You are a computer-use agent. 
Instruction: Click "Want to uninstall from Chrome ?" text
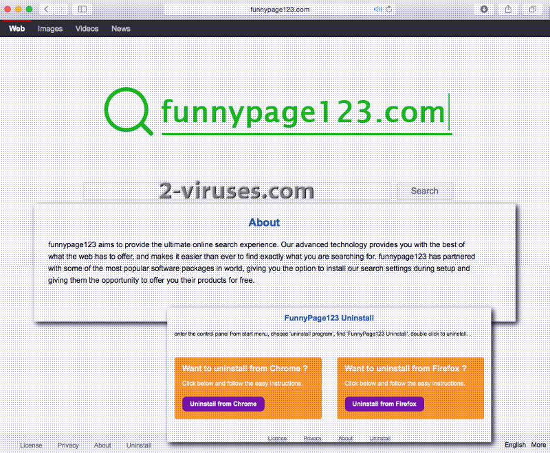coord(245,369)
